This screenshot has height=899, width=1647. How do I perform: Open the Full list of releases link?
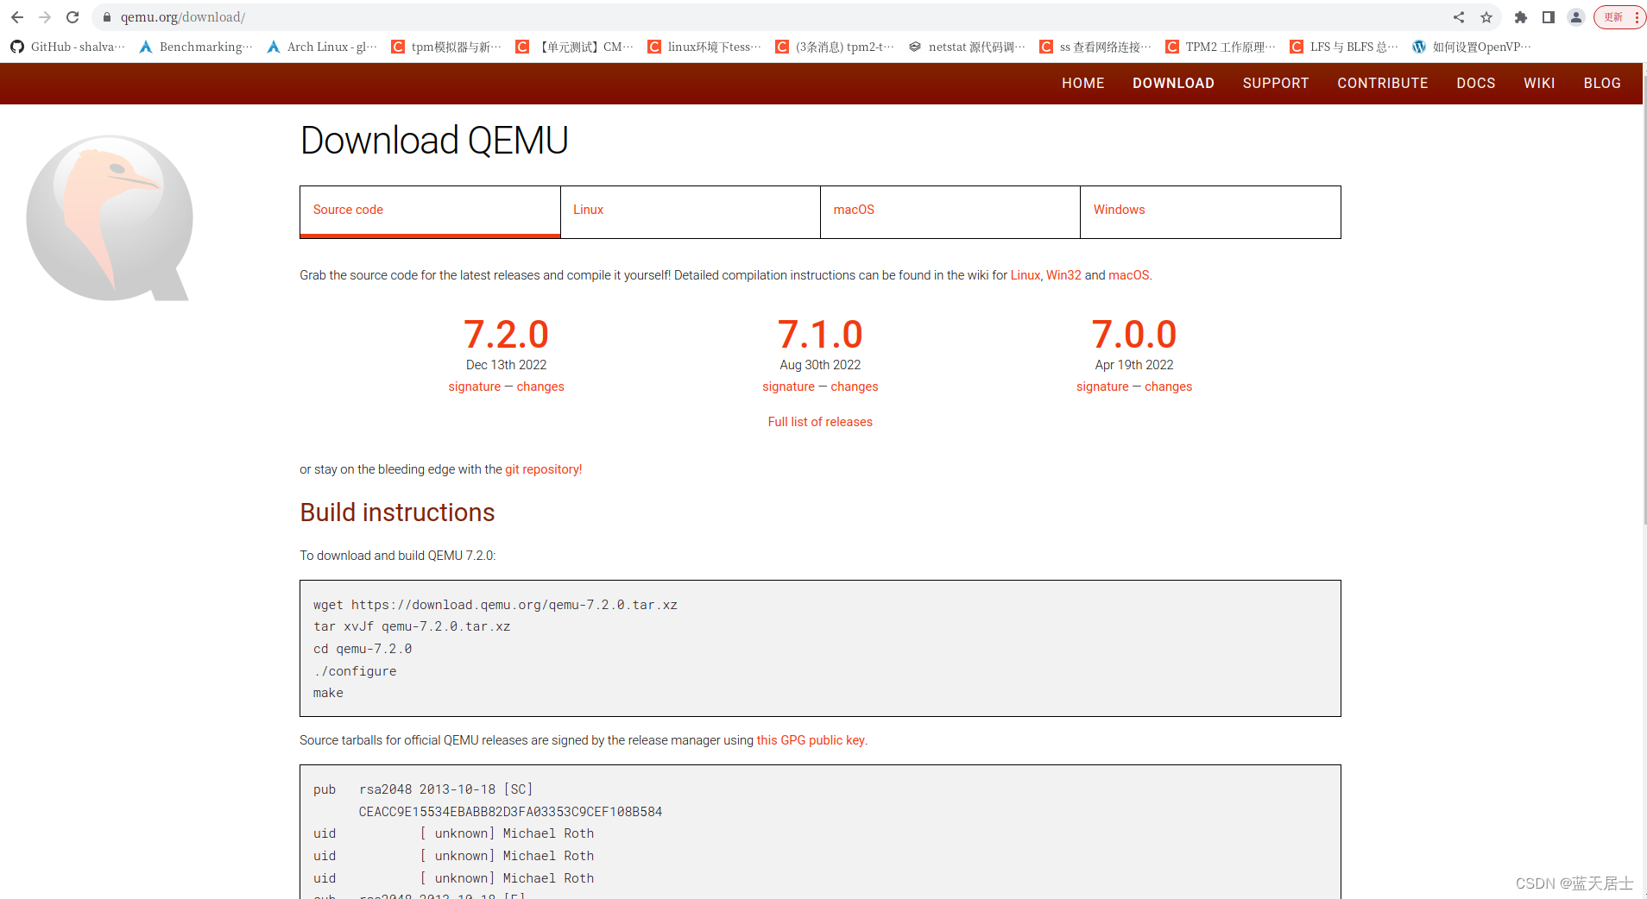[x=819, y=422]
